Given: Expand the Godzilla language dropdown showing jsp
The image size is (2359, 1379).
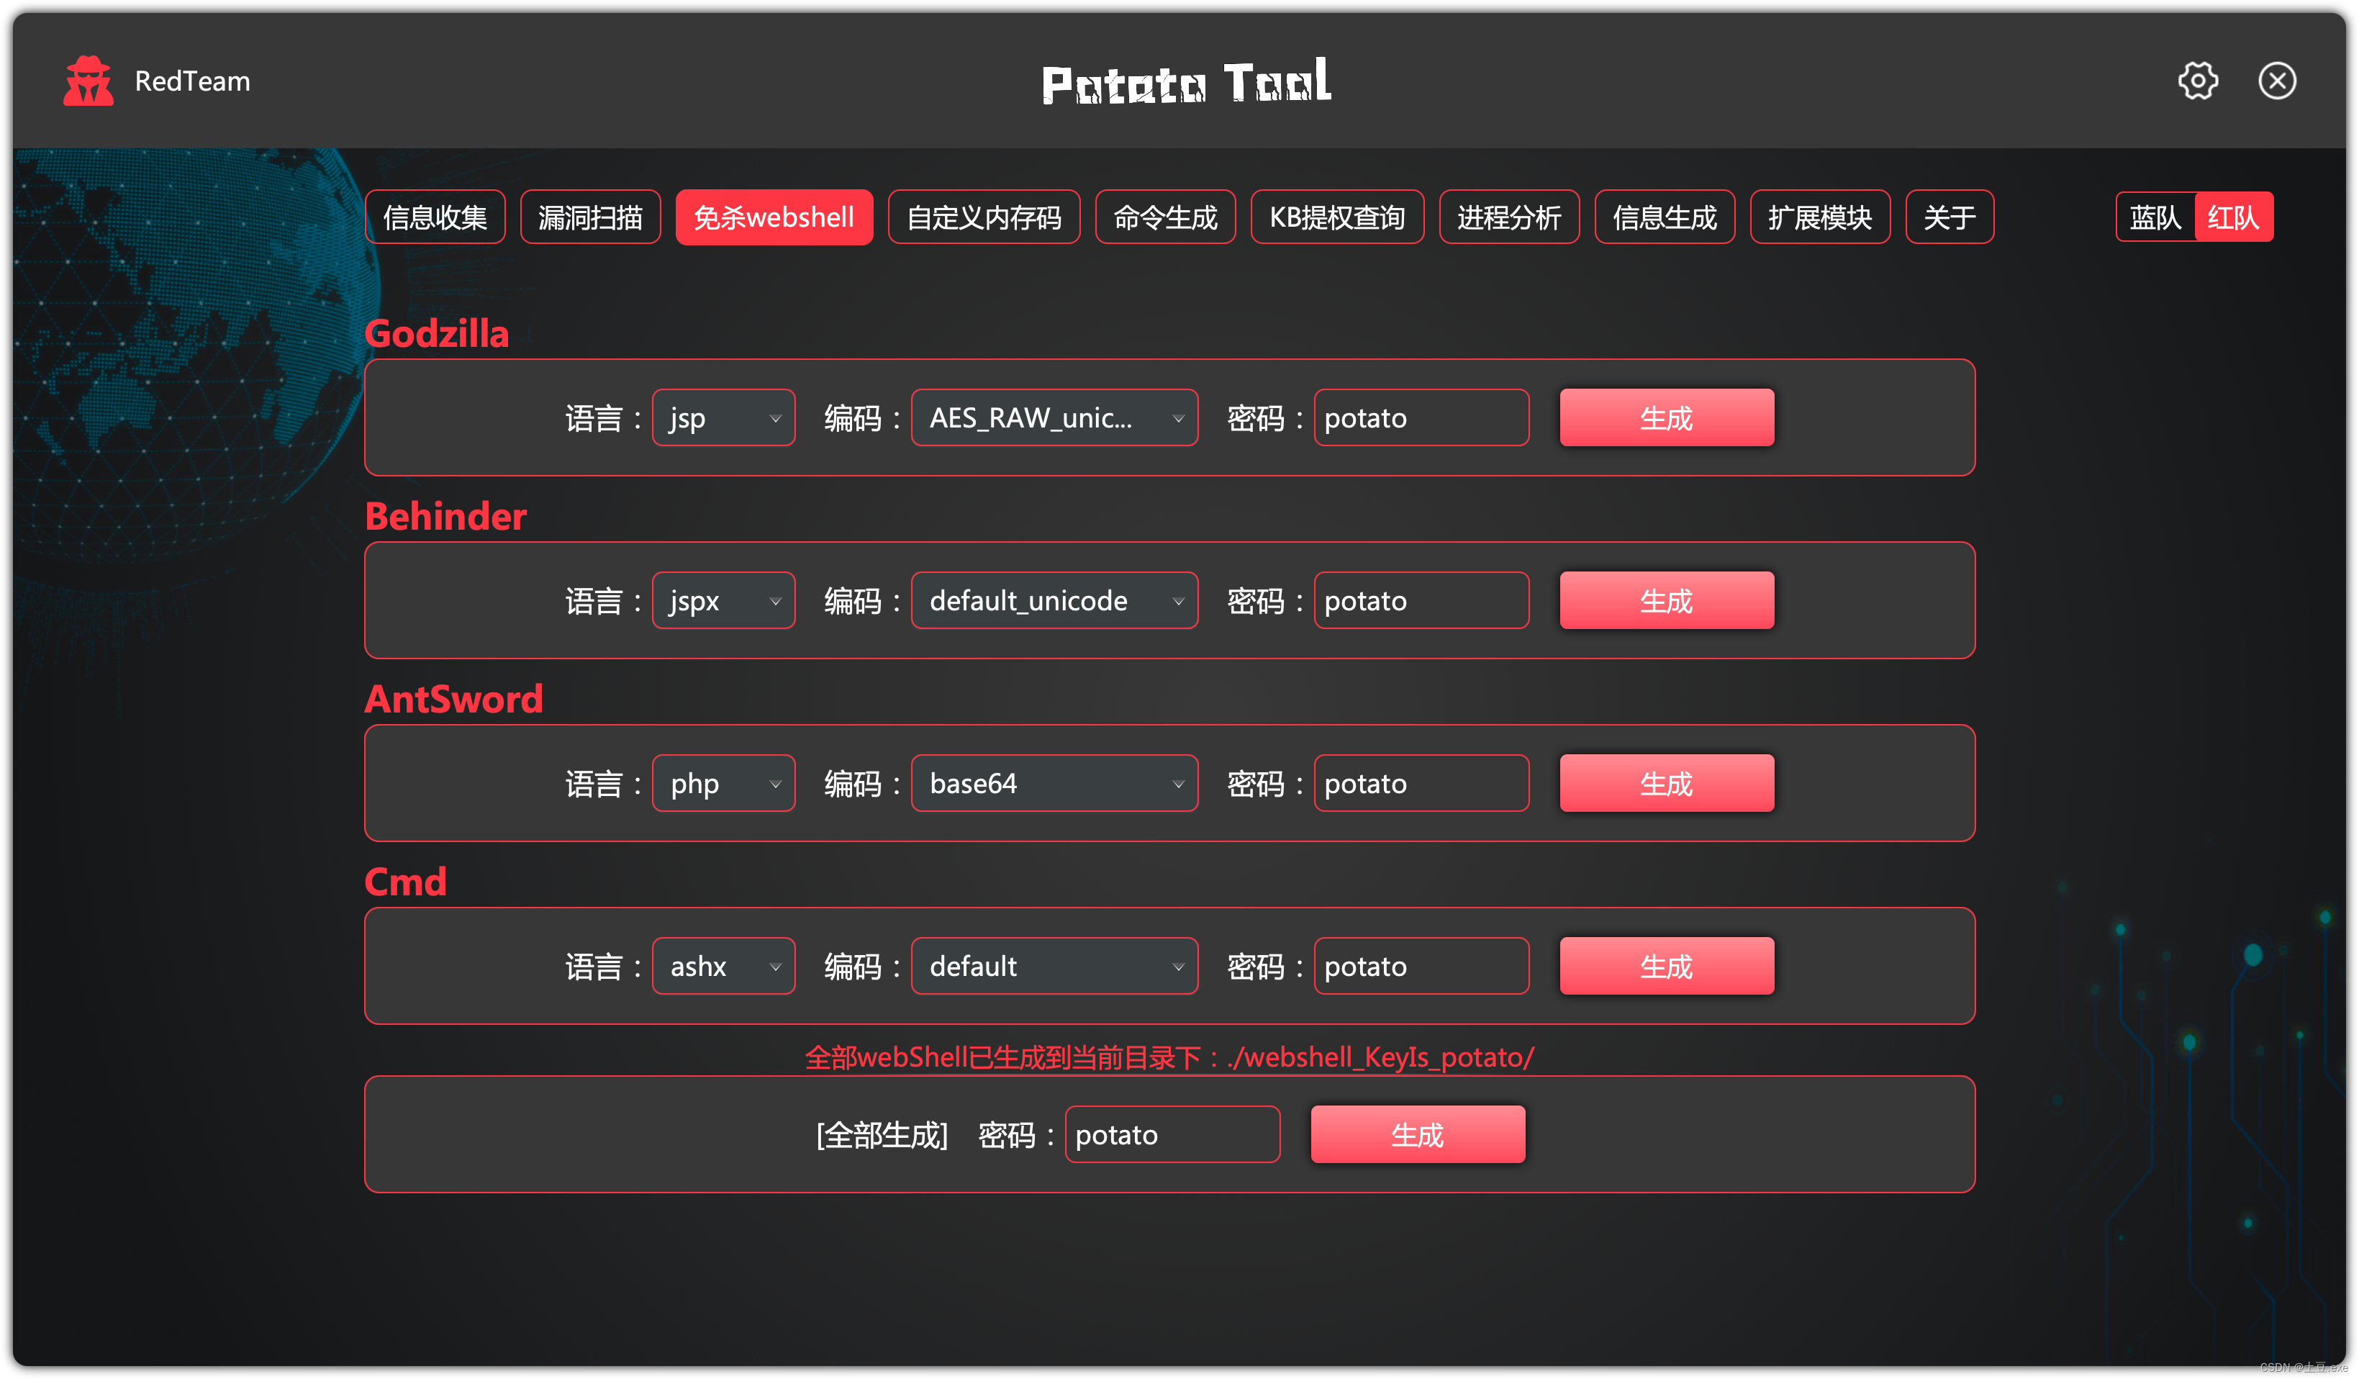Looking at the screenshot, I should coord(723,417).
